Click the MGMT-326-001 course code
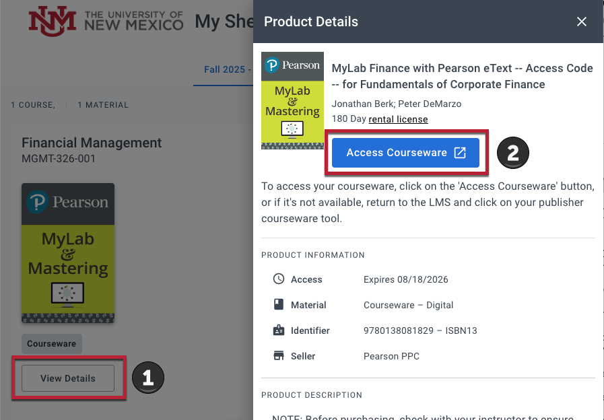This screenshot has height=420, width=604. [x=59, y=159]
